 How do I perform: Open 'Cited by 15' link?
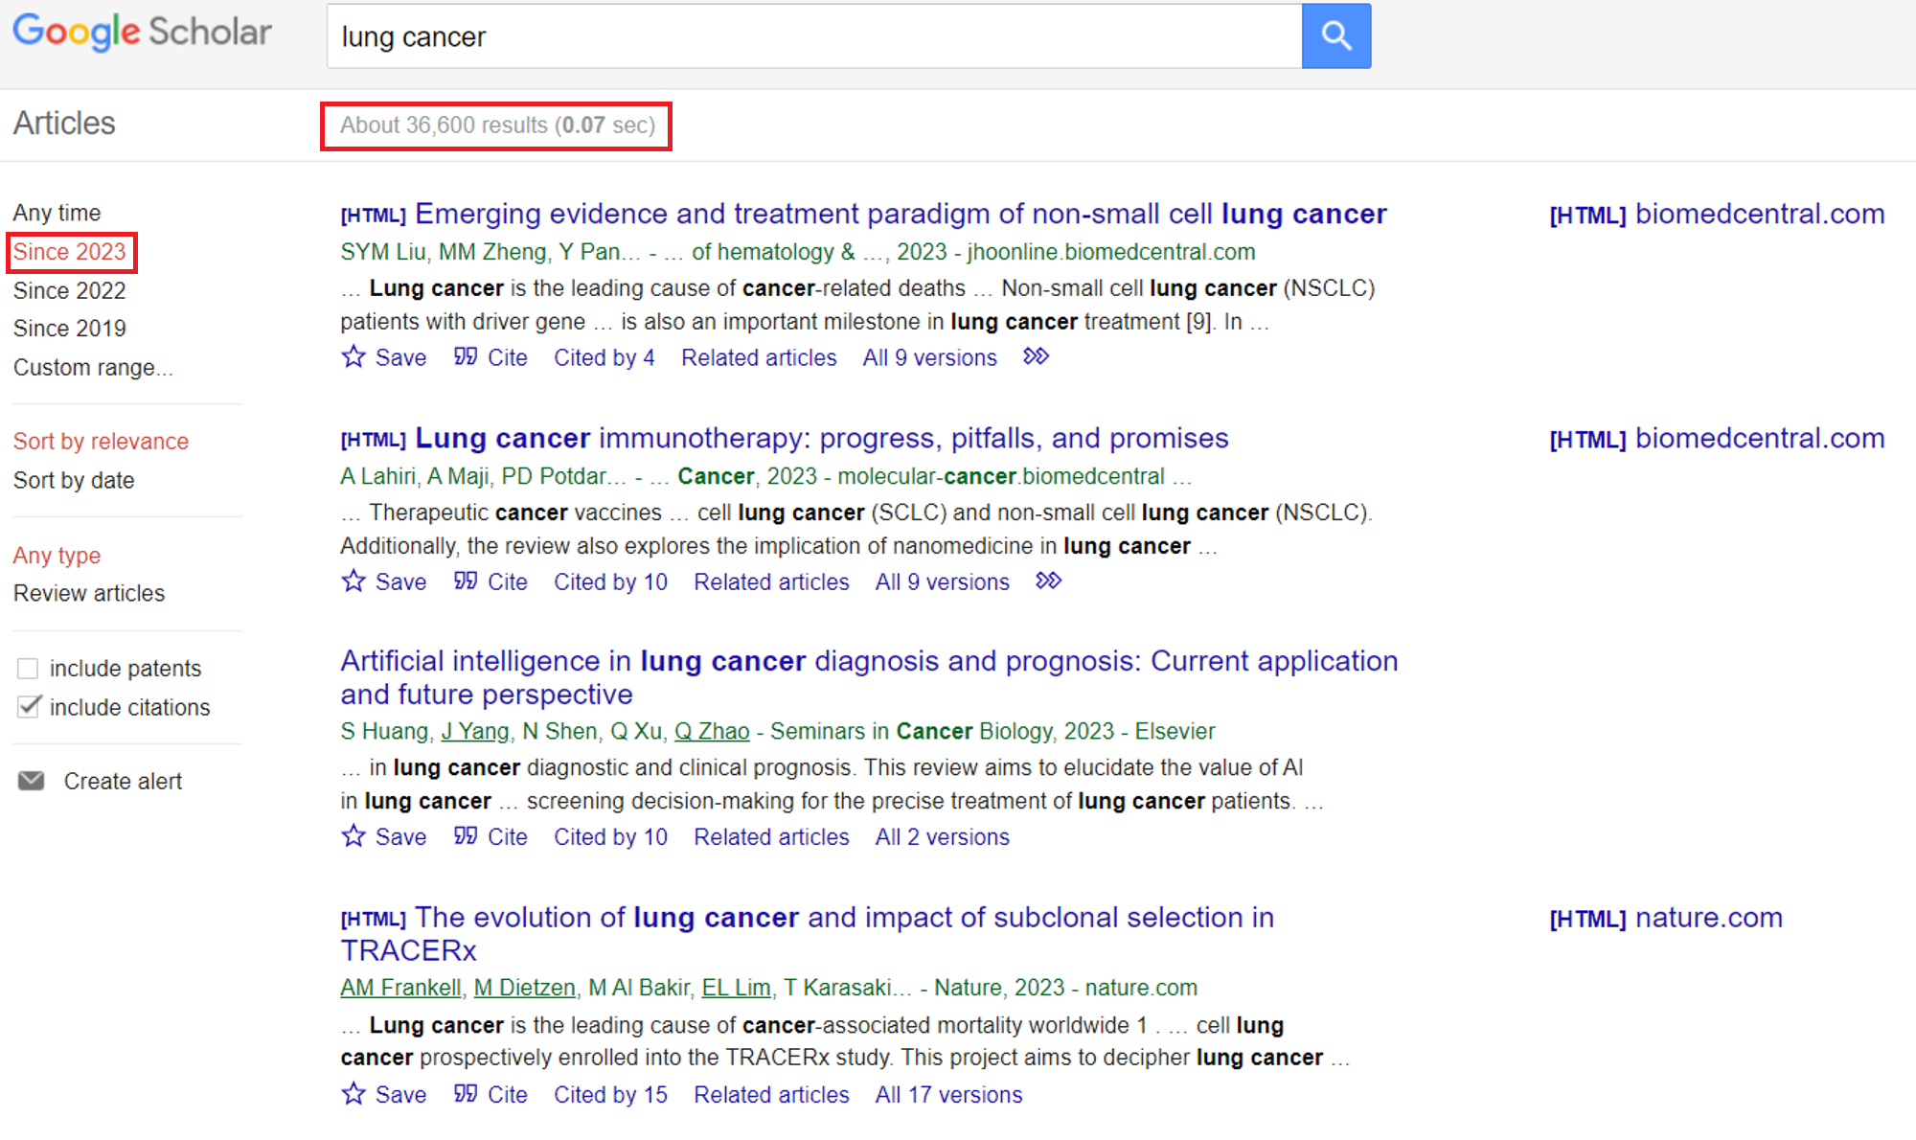pos(610,1094)
